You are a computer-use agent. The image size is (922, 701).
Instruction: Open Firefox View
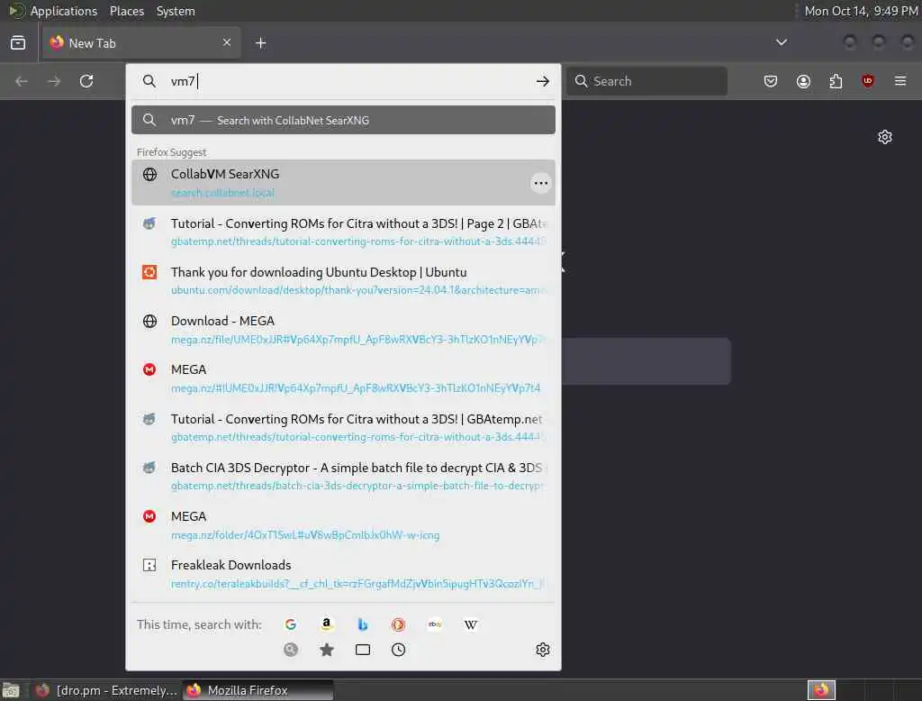pyautogui.click(x=18, y=42)
